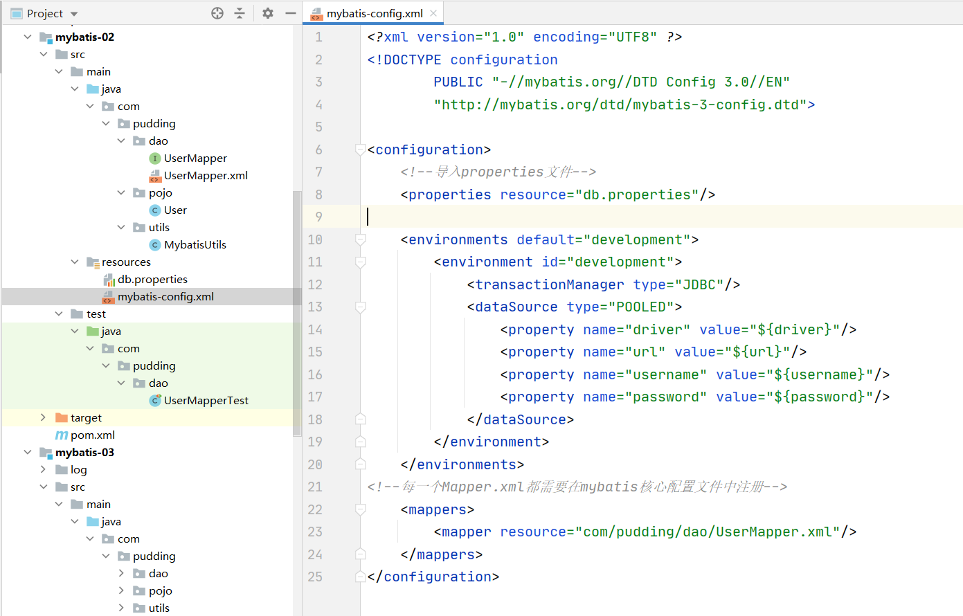Screen dimensions: 963x616
Task: Open Project panel settings gear
Action: pyautogui.click(x=268, y=13)
